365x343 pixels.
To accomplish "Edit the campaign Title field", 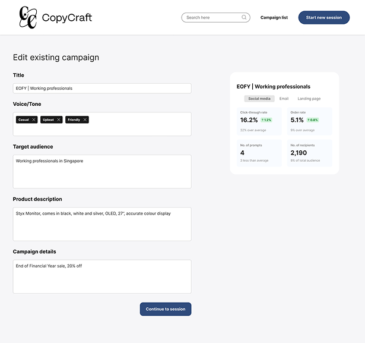I will 102,89.
